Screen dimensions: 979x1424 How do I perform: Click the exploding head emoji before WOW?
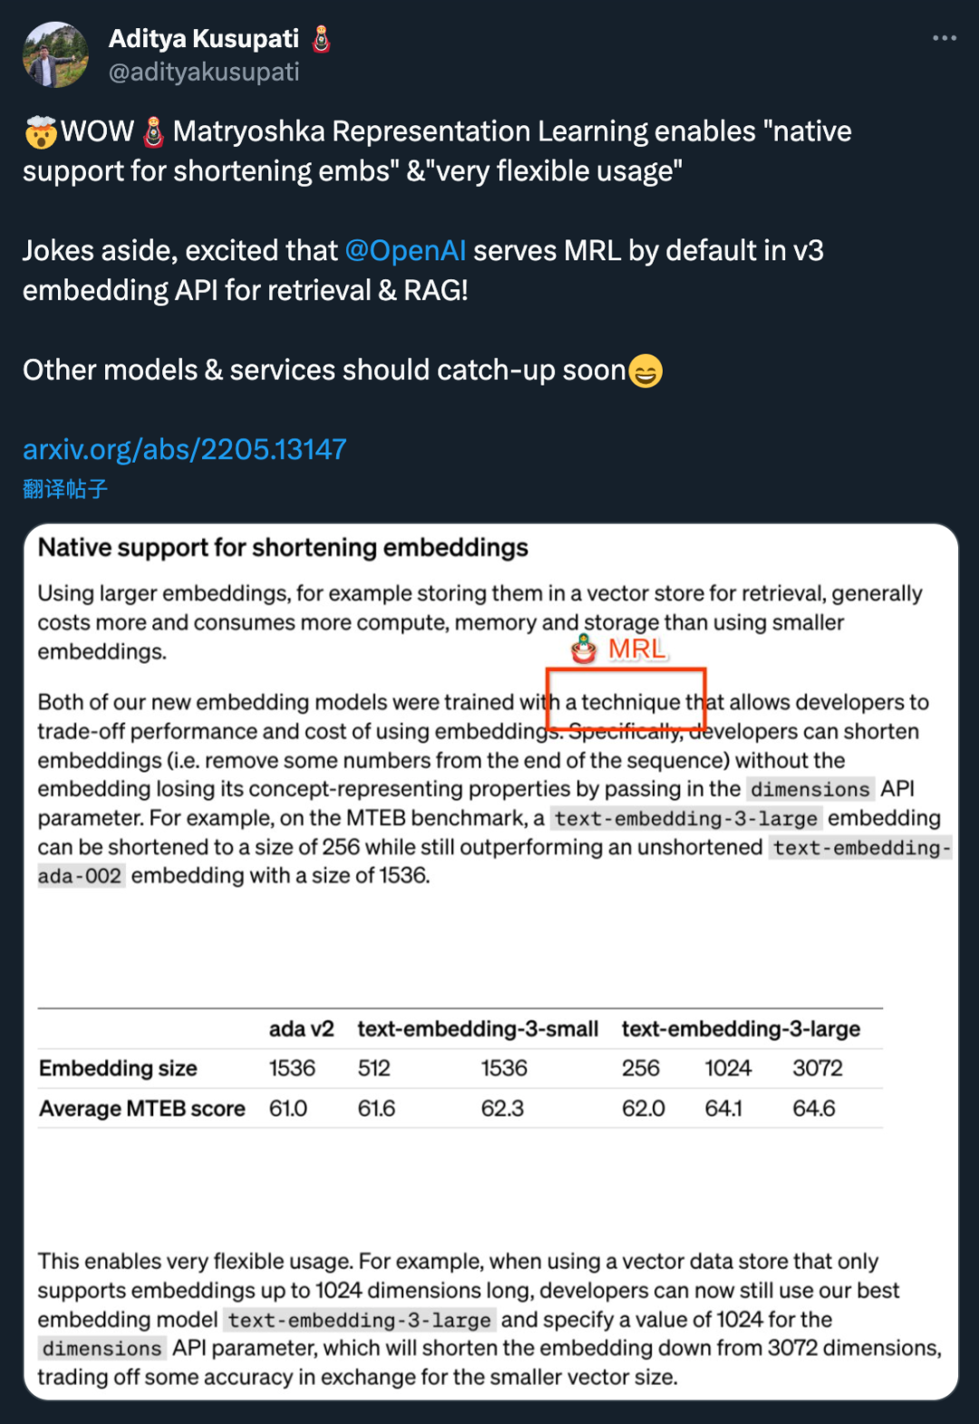click(x=41, y=132)
